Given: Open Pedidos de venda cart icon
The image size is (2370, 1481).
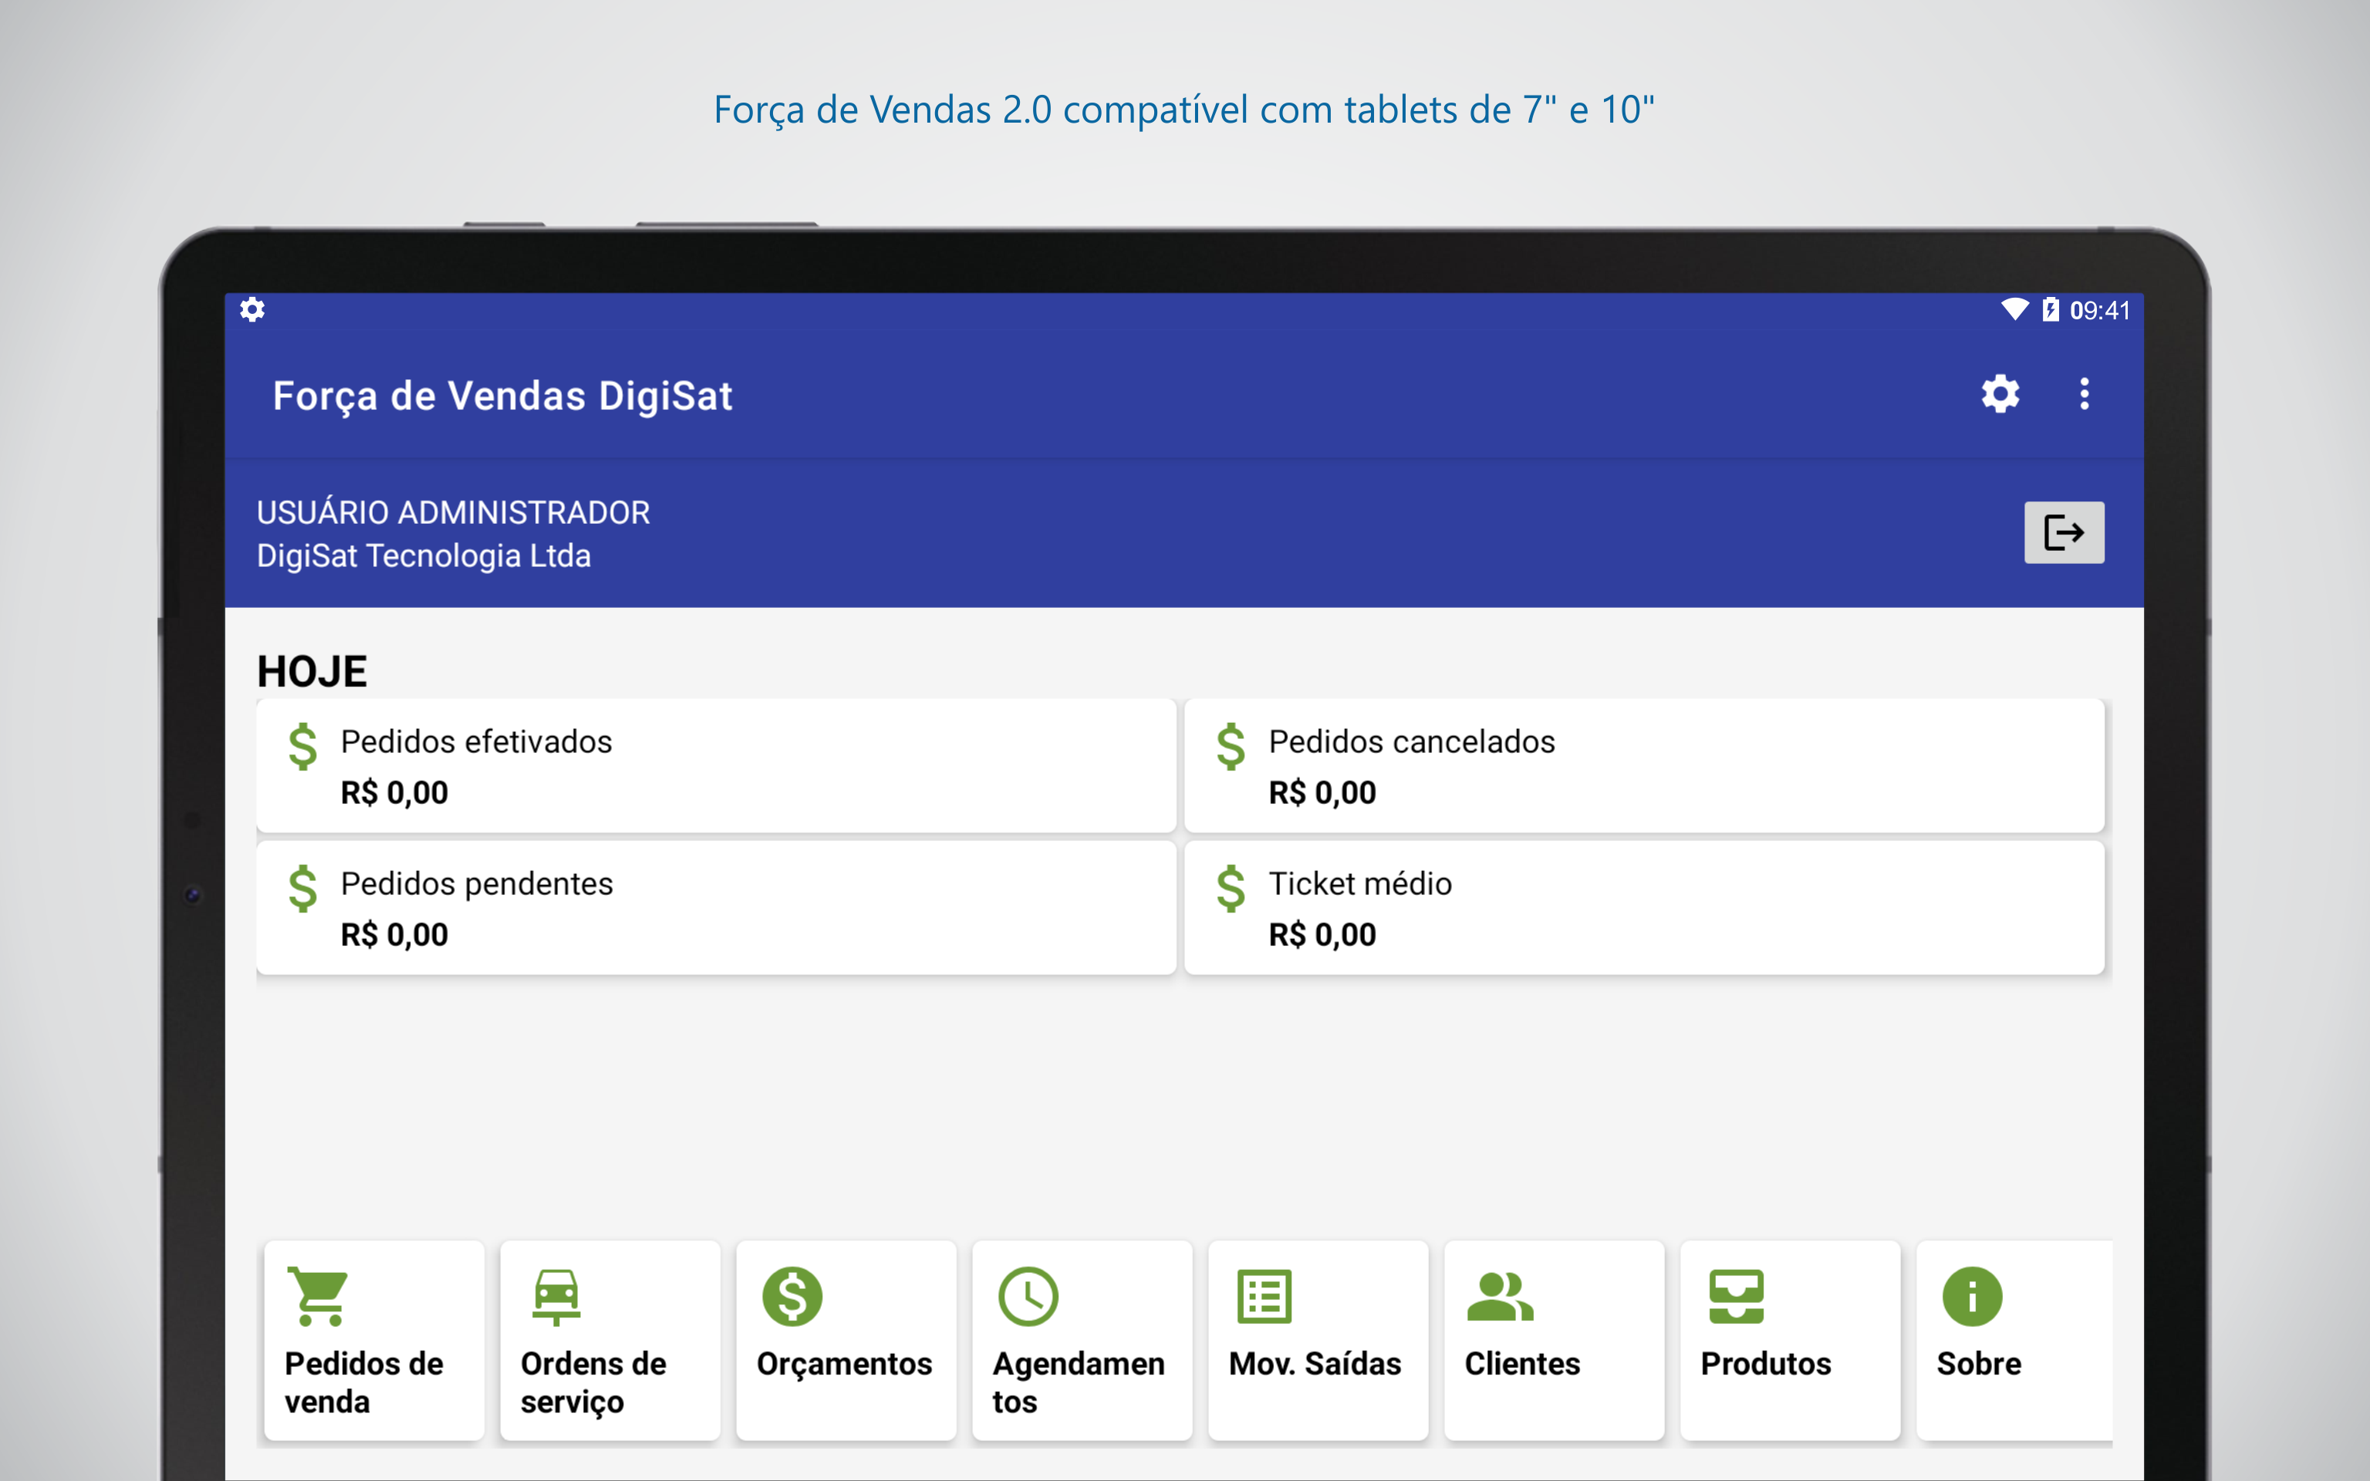Looking at the screenshot, I should click(x=319, y=1296).
